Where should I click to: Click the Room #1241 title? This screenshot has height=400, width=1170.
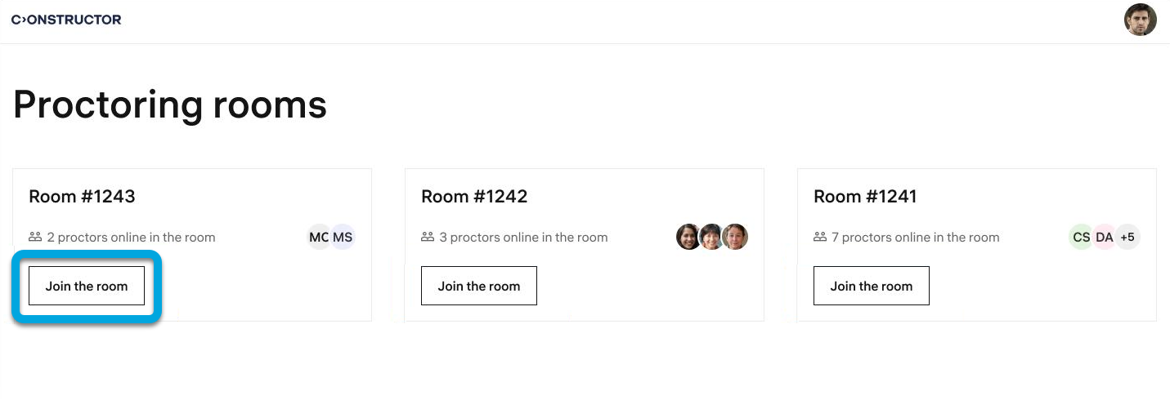pyautogui.click(x=865, y=196)
